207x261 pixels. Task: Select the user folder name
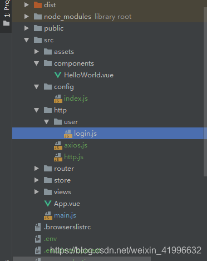click(x=71, y=122)
